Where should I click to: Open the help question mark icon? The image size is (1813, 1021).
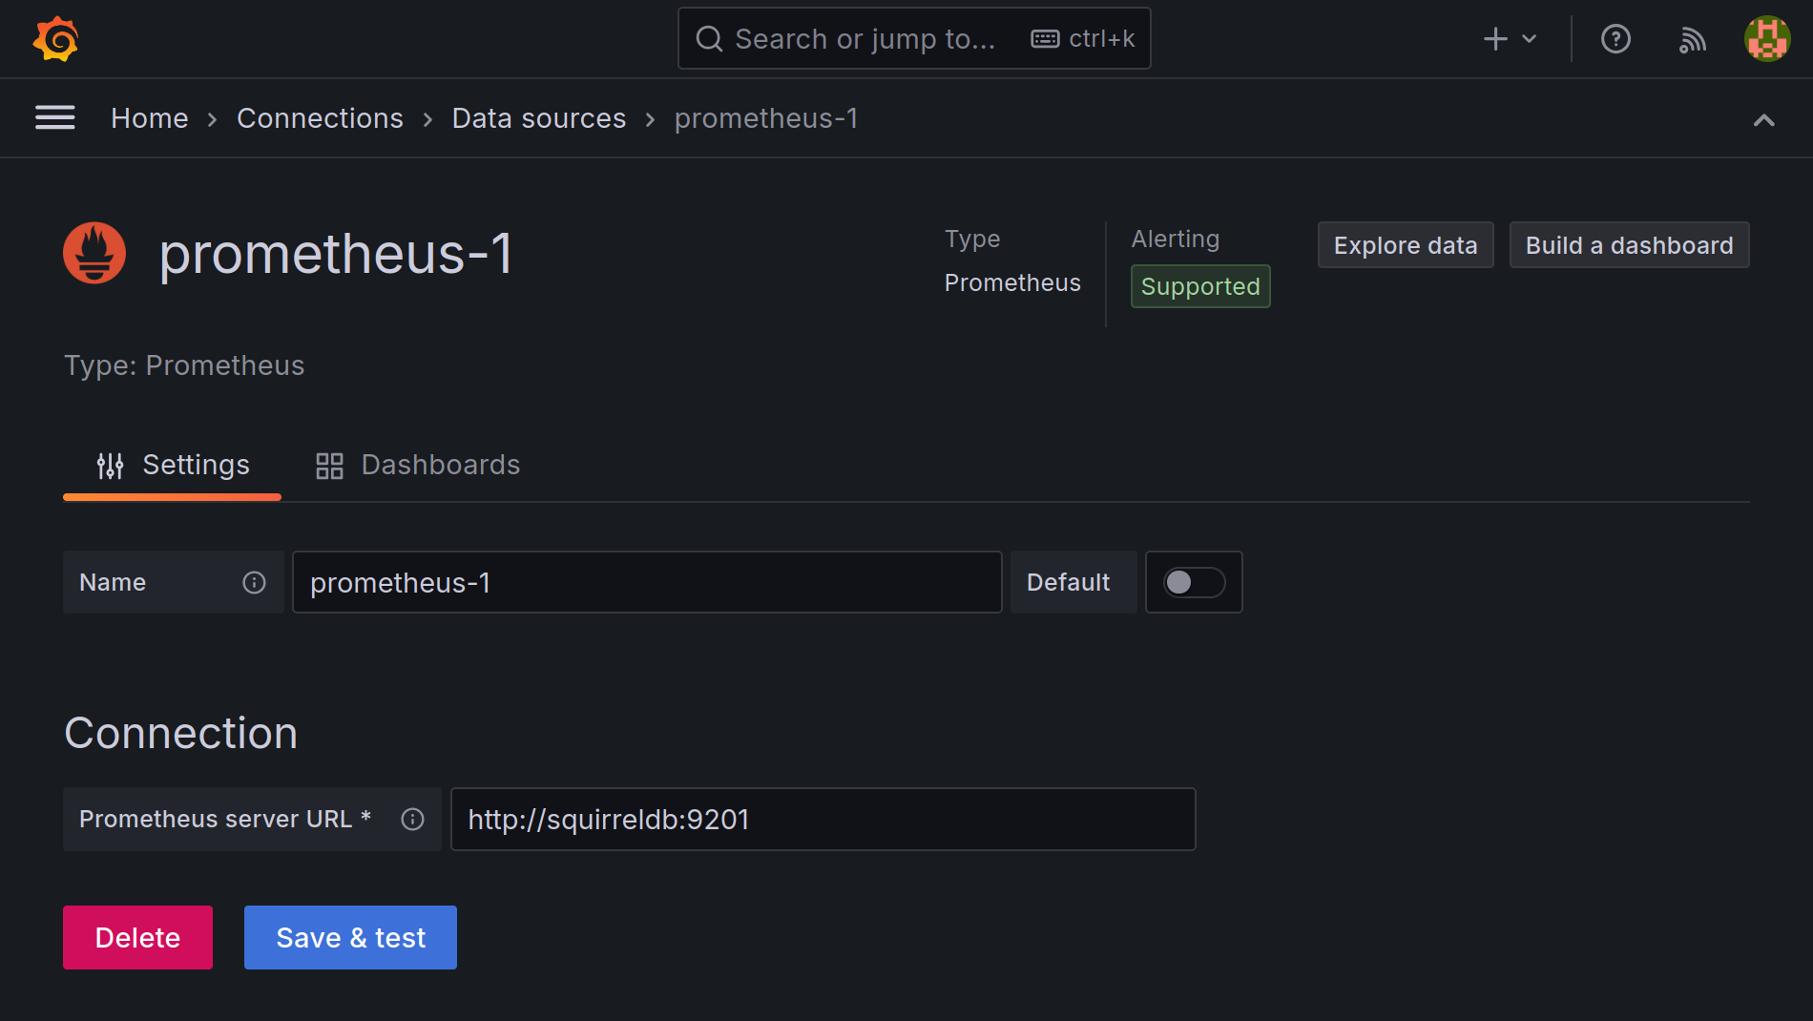pyautogui.click(x=1615, y=39)
